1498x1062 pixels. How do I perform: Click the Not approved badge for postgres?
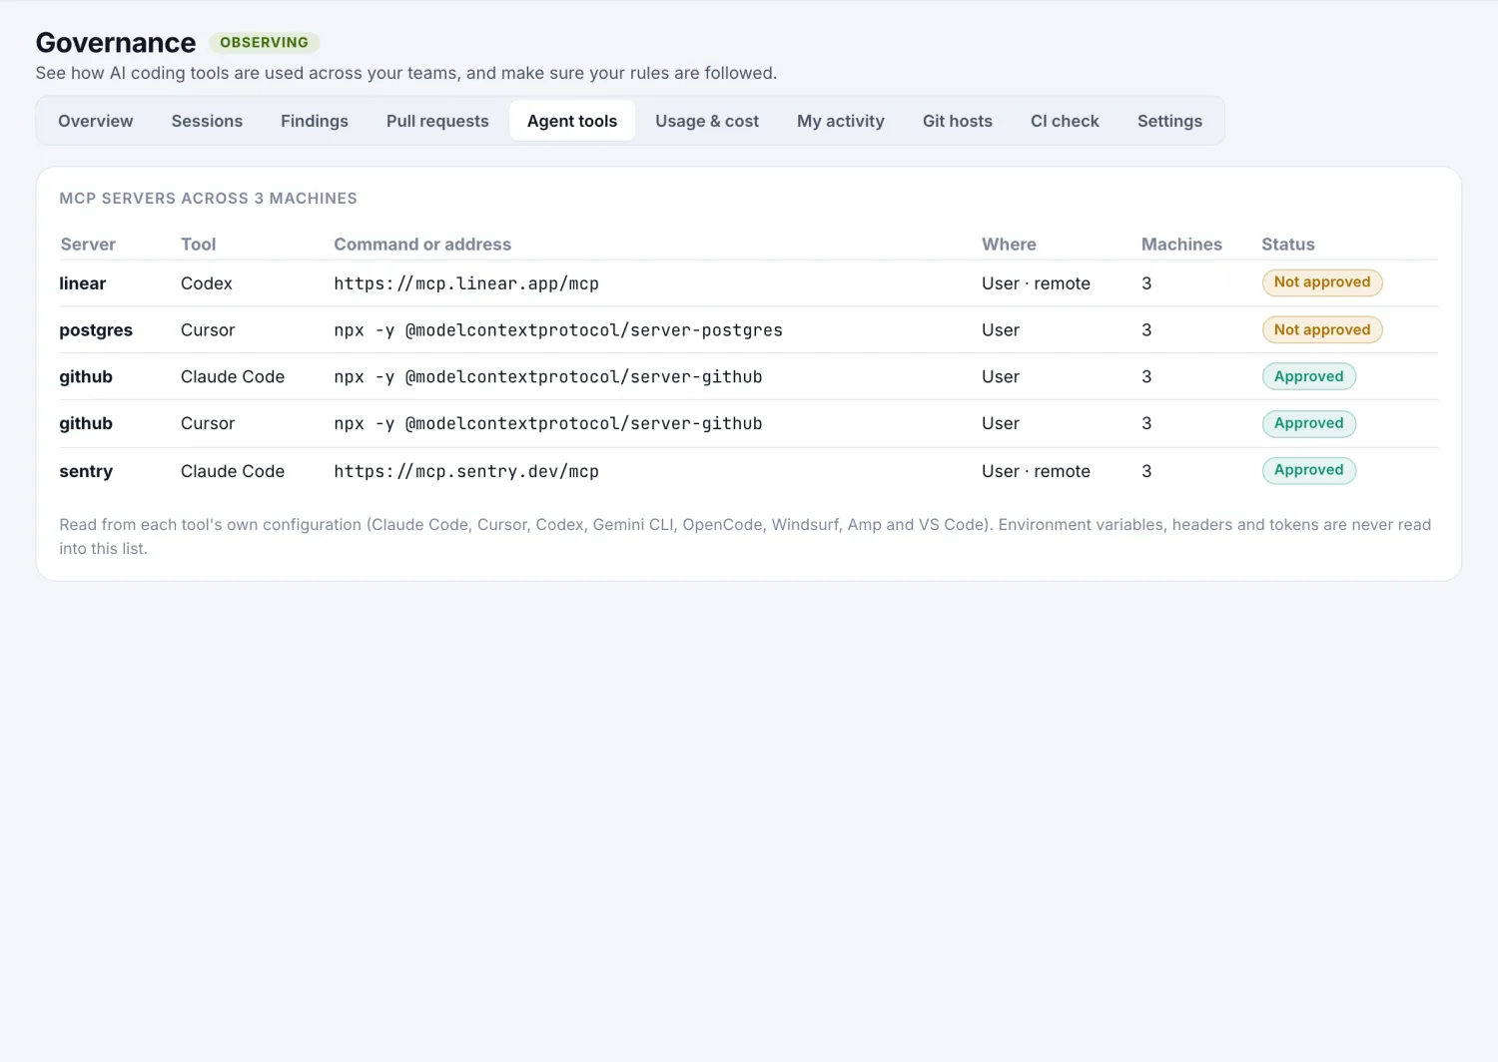(x=1322, y=329)
